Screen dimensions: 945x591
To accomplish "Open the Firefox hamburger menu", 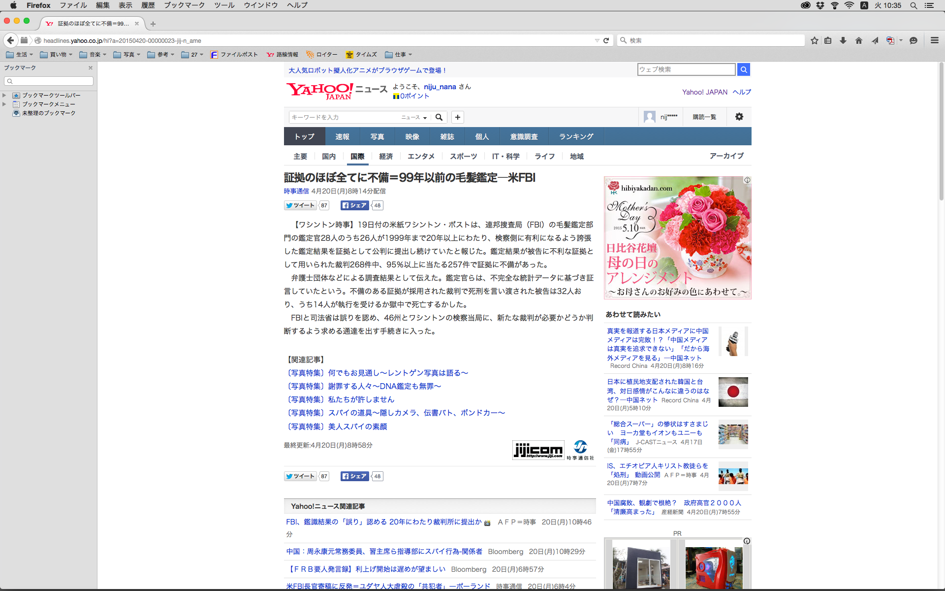I will 934,40.
